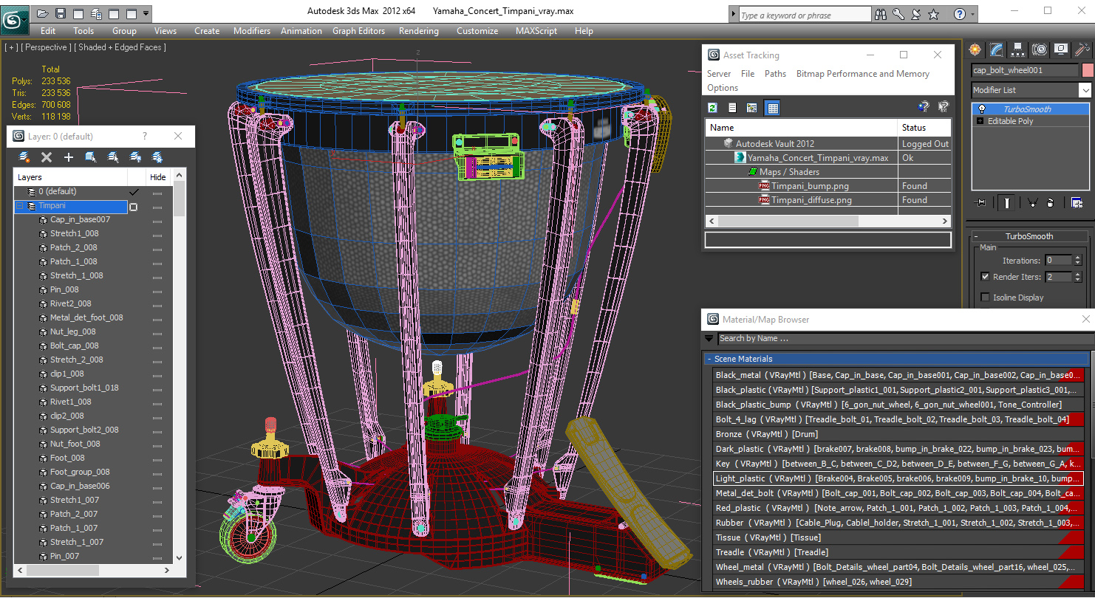Toggle hide for layer 0 (default)

[157, 192]
